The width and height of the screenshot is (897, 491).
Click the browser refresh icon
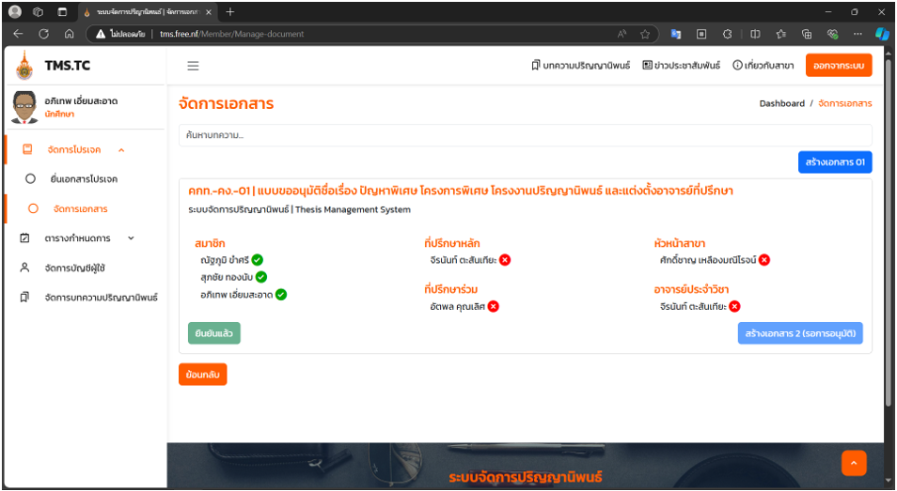click(43, 34)
